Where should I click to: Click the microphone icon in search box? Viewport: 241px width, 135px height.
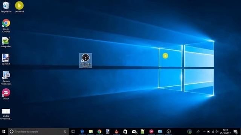tap(65, 132)
